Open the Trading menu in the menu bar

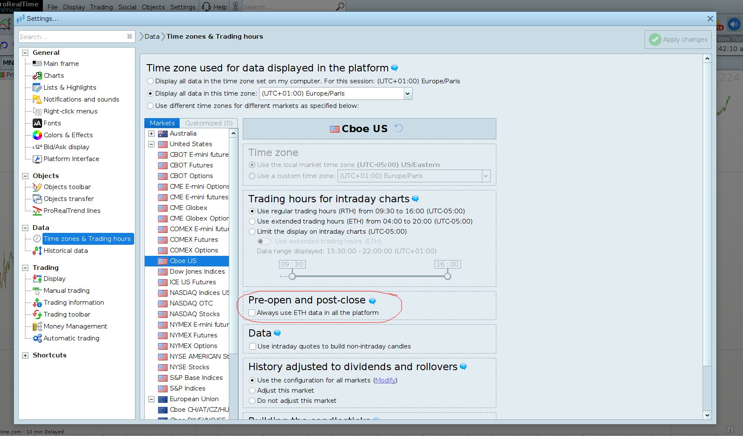[x=101, y=7]
